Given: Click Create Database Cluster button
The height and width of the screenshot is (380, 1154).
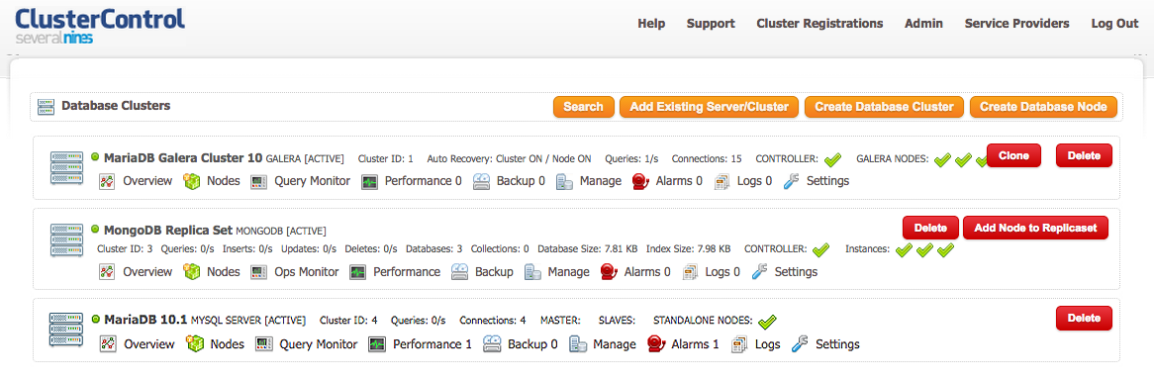Looking at the screenshot, I should tap(884, 107).
